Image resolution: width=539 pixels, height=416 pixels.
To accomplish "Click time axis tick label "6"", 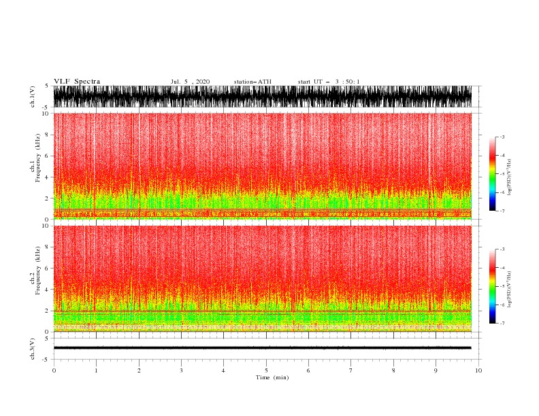I will point(308,370).
